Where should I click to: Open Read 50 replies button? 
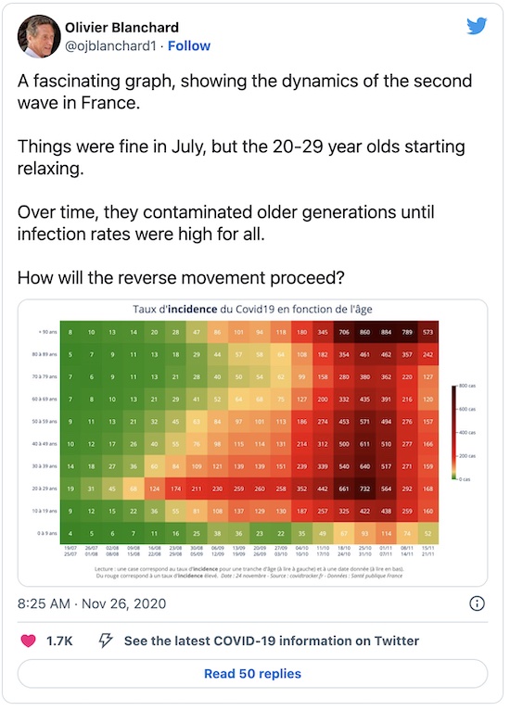tap(253, 674)
